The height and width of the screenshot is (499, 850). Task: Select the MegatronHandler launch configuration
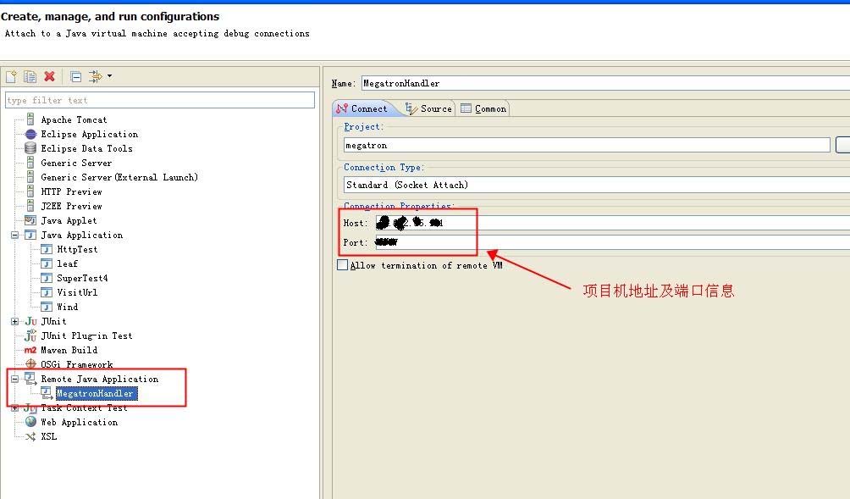click(x=95, y=394)
